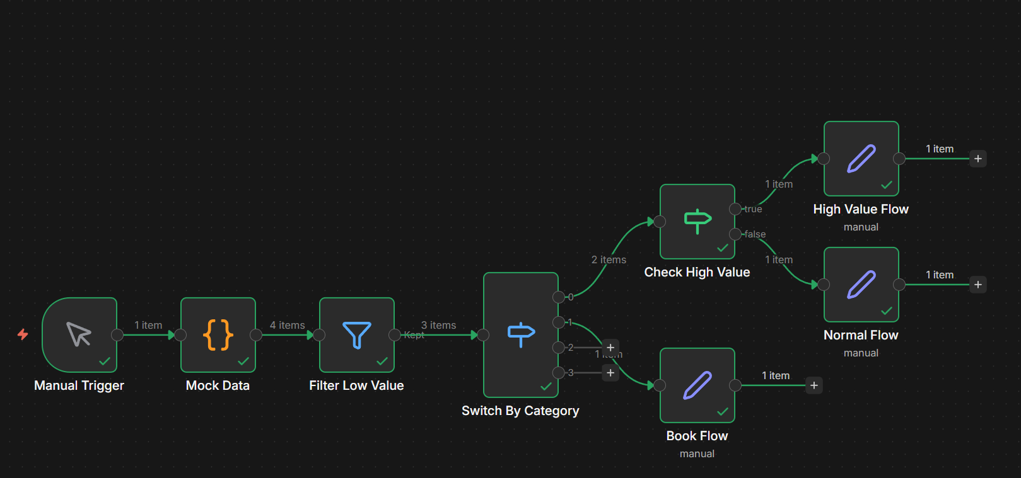The width and height of the screenshot is (1021, 478).
Task: Add node after Normal Flow output
Action: (x=978, y=285)
